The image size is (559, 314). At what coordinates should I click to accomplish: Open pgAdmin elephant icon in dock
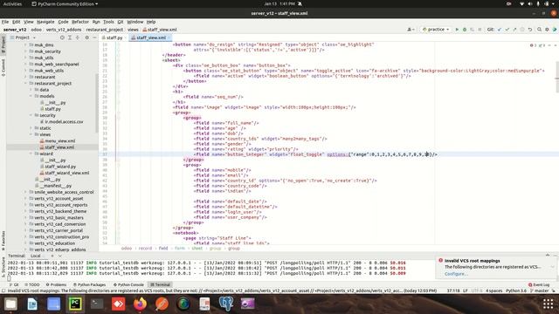pos(226,304)
